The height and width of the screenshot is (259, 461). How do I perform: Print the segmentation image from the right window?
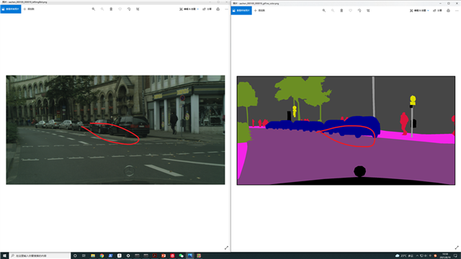(x=448, y=11)
